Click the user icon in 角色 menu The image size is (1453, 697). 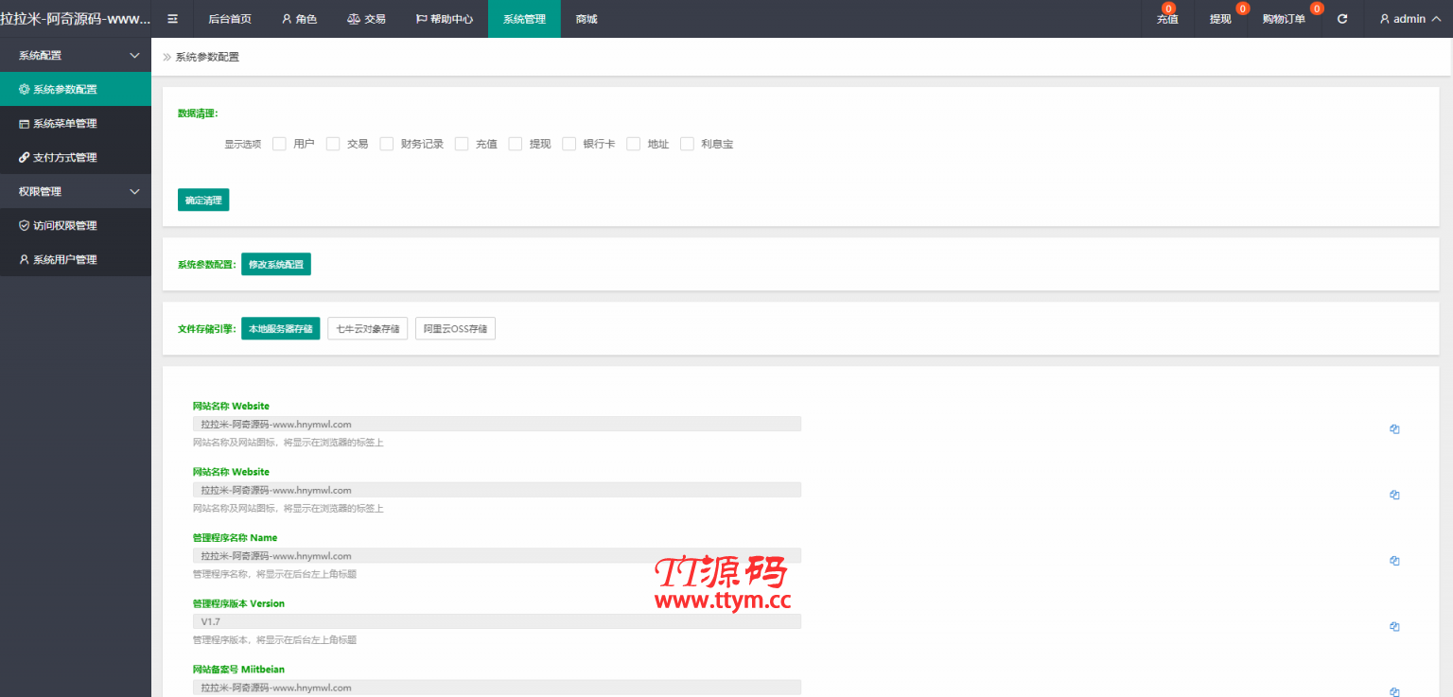click(287, 19)
